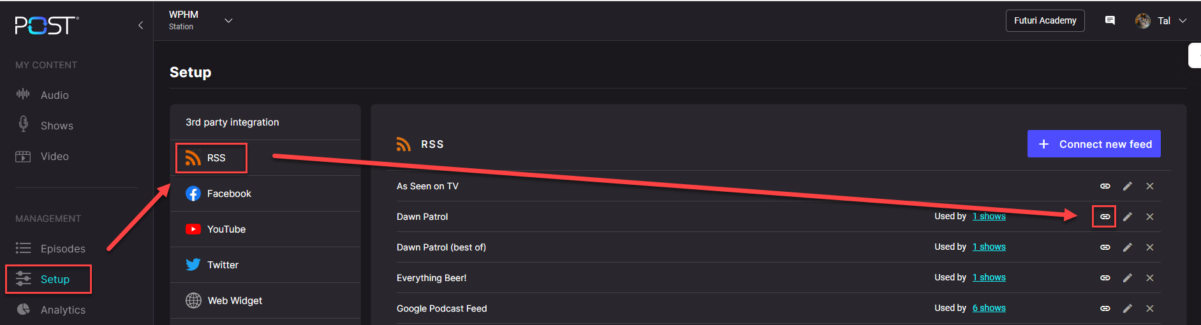
Task: Open Audio under My Content
Action: tap(54, 95)
